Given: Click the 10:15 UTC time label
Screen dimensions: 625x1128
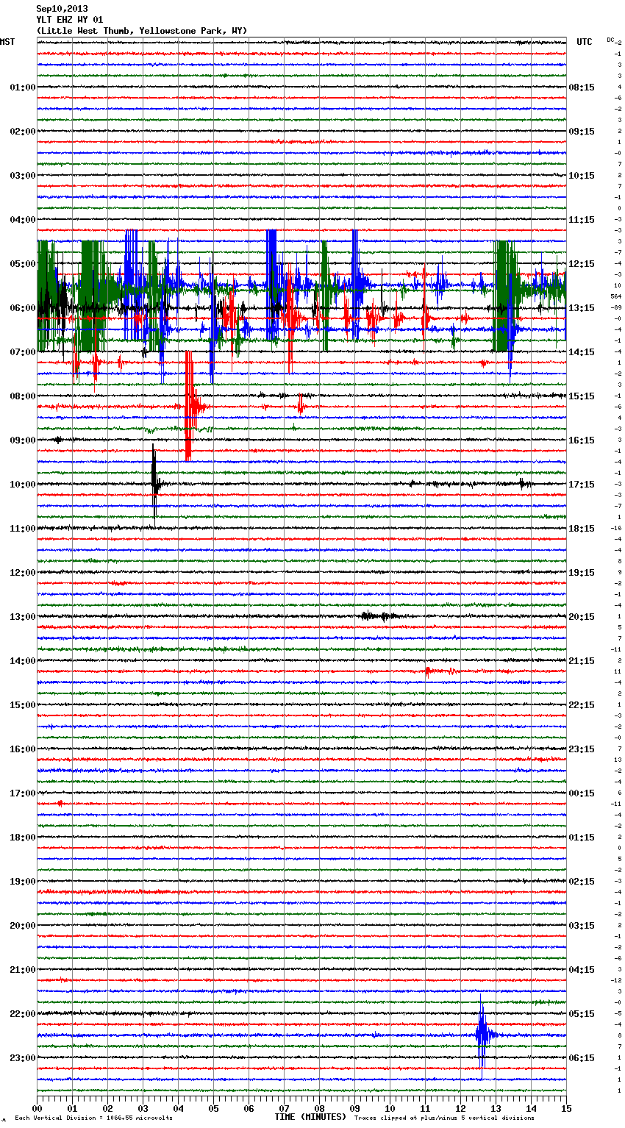Looking at the screenshot, I should coord(582,176).
